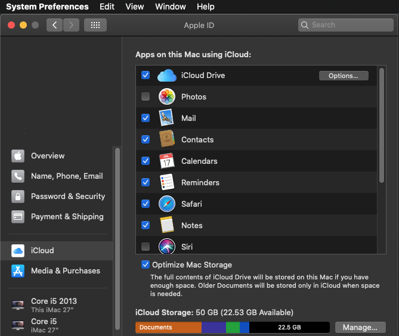Image resolution: width=399 pixels, height=336 pixels.
Task: Click the Apple ID window title
Action: [199, 26]
